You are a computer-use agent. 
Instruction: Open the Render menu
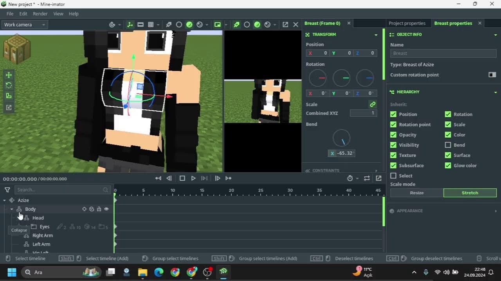click(x=40, y=14)
